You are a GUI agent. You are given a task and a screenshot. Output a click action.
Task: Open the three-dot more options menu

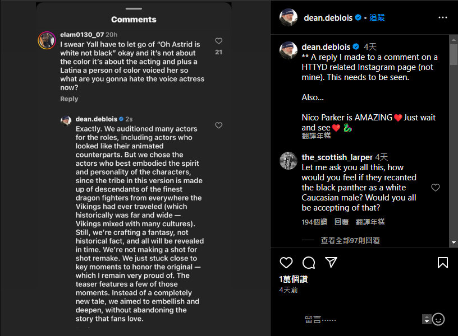click(x=443, y=17)
